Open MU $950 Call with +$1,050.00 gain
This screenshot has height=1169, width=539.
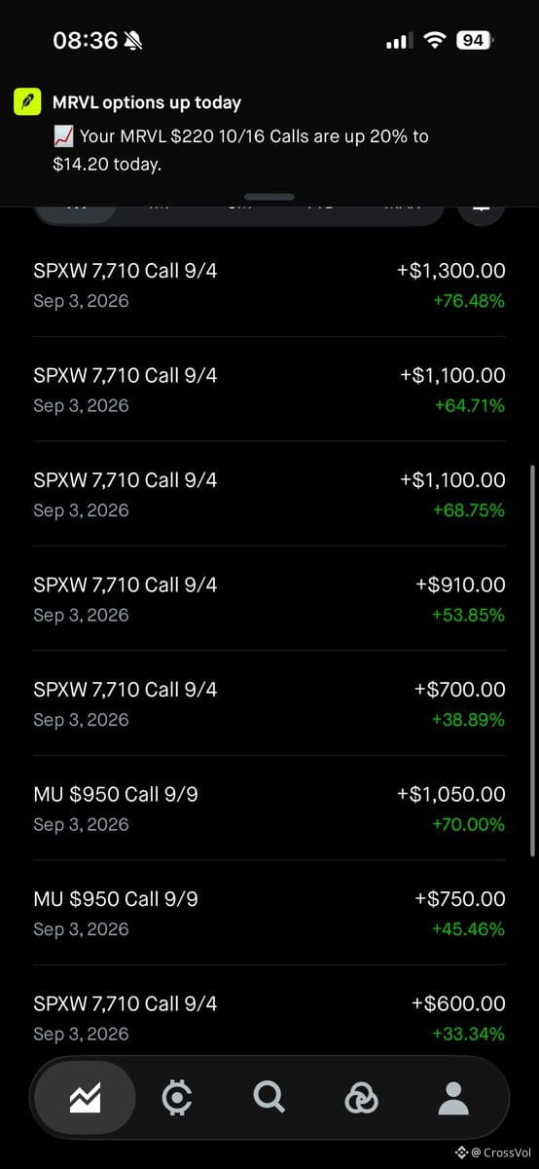click(269, 808)
